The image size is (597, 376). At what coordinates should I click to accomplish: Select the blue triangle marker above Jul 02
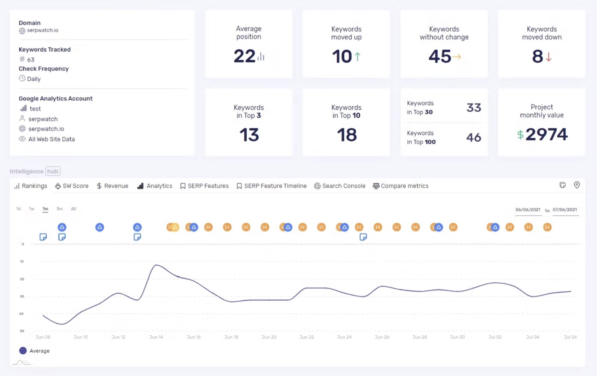(495, 227)
